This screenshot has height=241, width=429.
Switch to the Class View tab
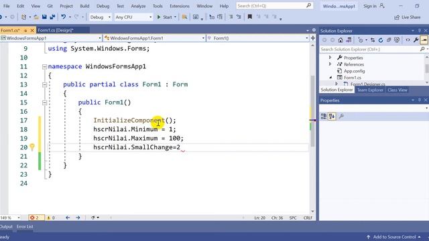pos(397,90)
